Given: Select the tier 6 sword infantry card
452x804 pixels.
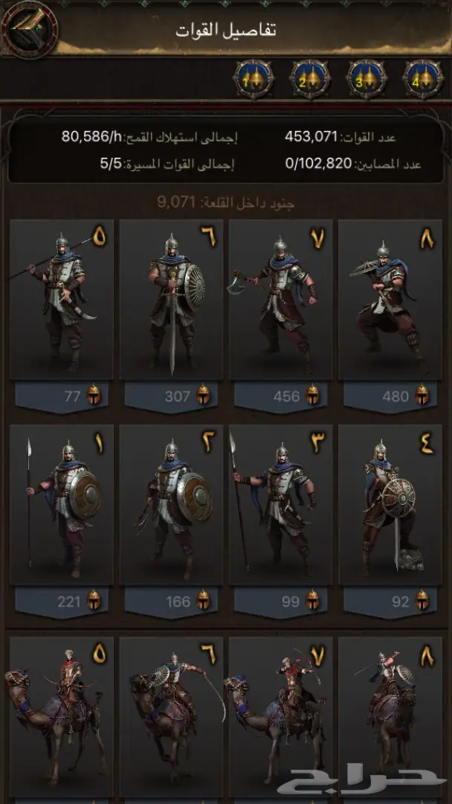Looking at the screenshot, I should pyautogui.click(x=171, y=299).
